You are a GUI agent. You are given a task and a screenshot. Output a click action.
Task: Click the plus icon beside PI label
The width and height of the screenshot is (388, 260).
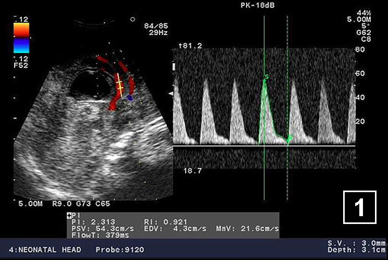coord(69,215)
